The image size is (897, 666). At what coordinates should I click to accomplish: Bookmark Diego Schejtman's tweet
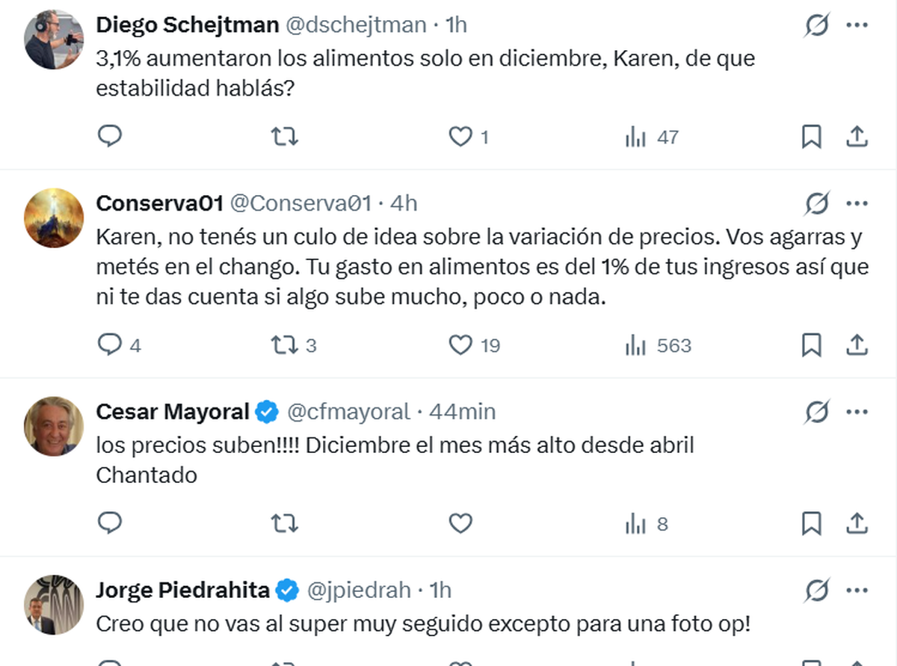(811, 136)
